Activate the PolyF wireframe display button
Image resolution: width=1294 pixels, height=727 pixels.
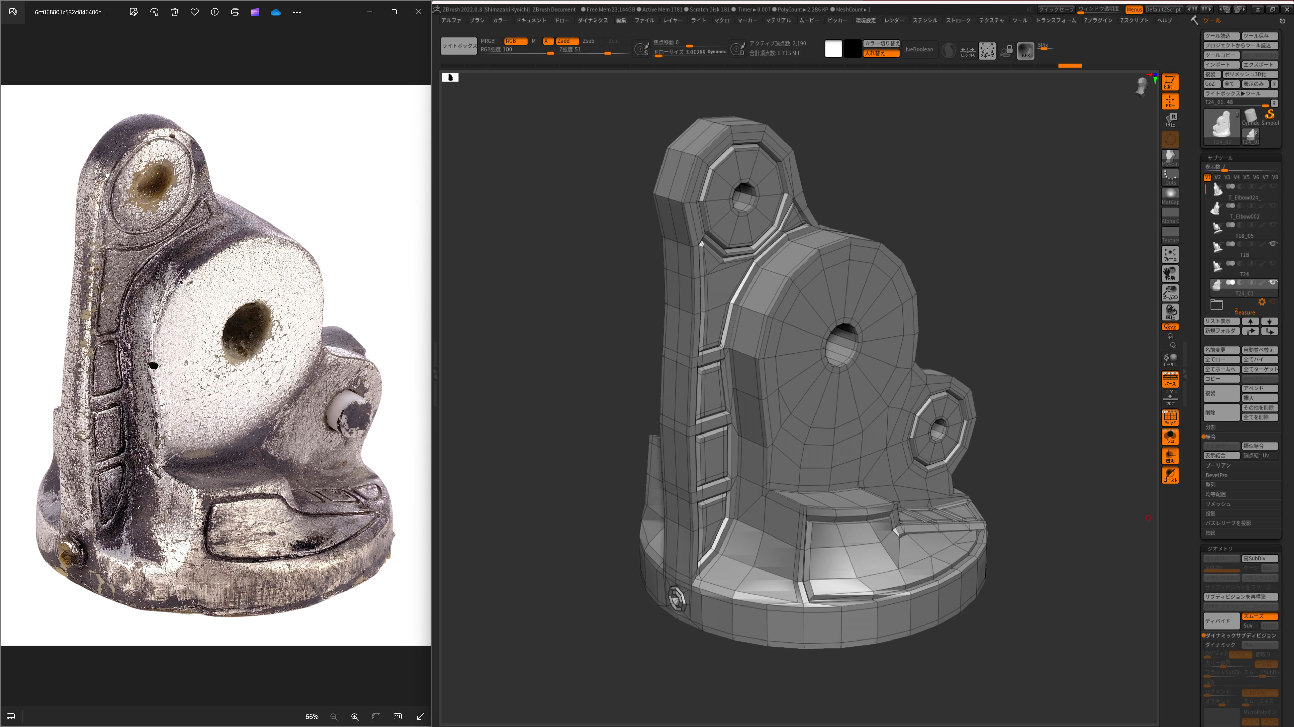tap(1170, 417)
